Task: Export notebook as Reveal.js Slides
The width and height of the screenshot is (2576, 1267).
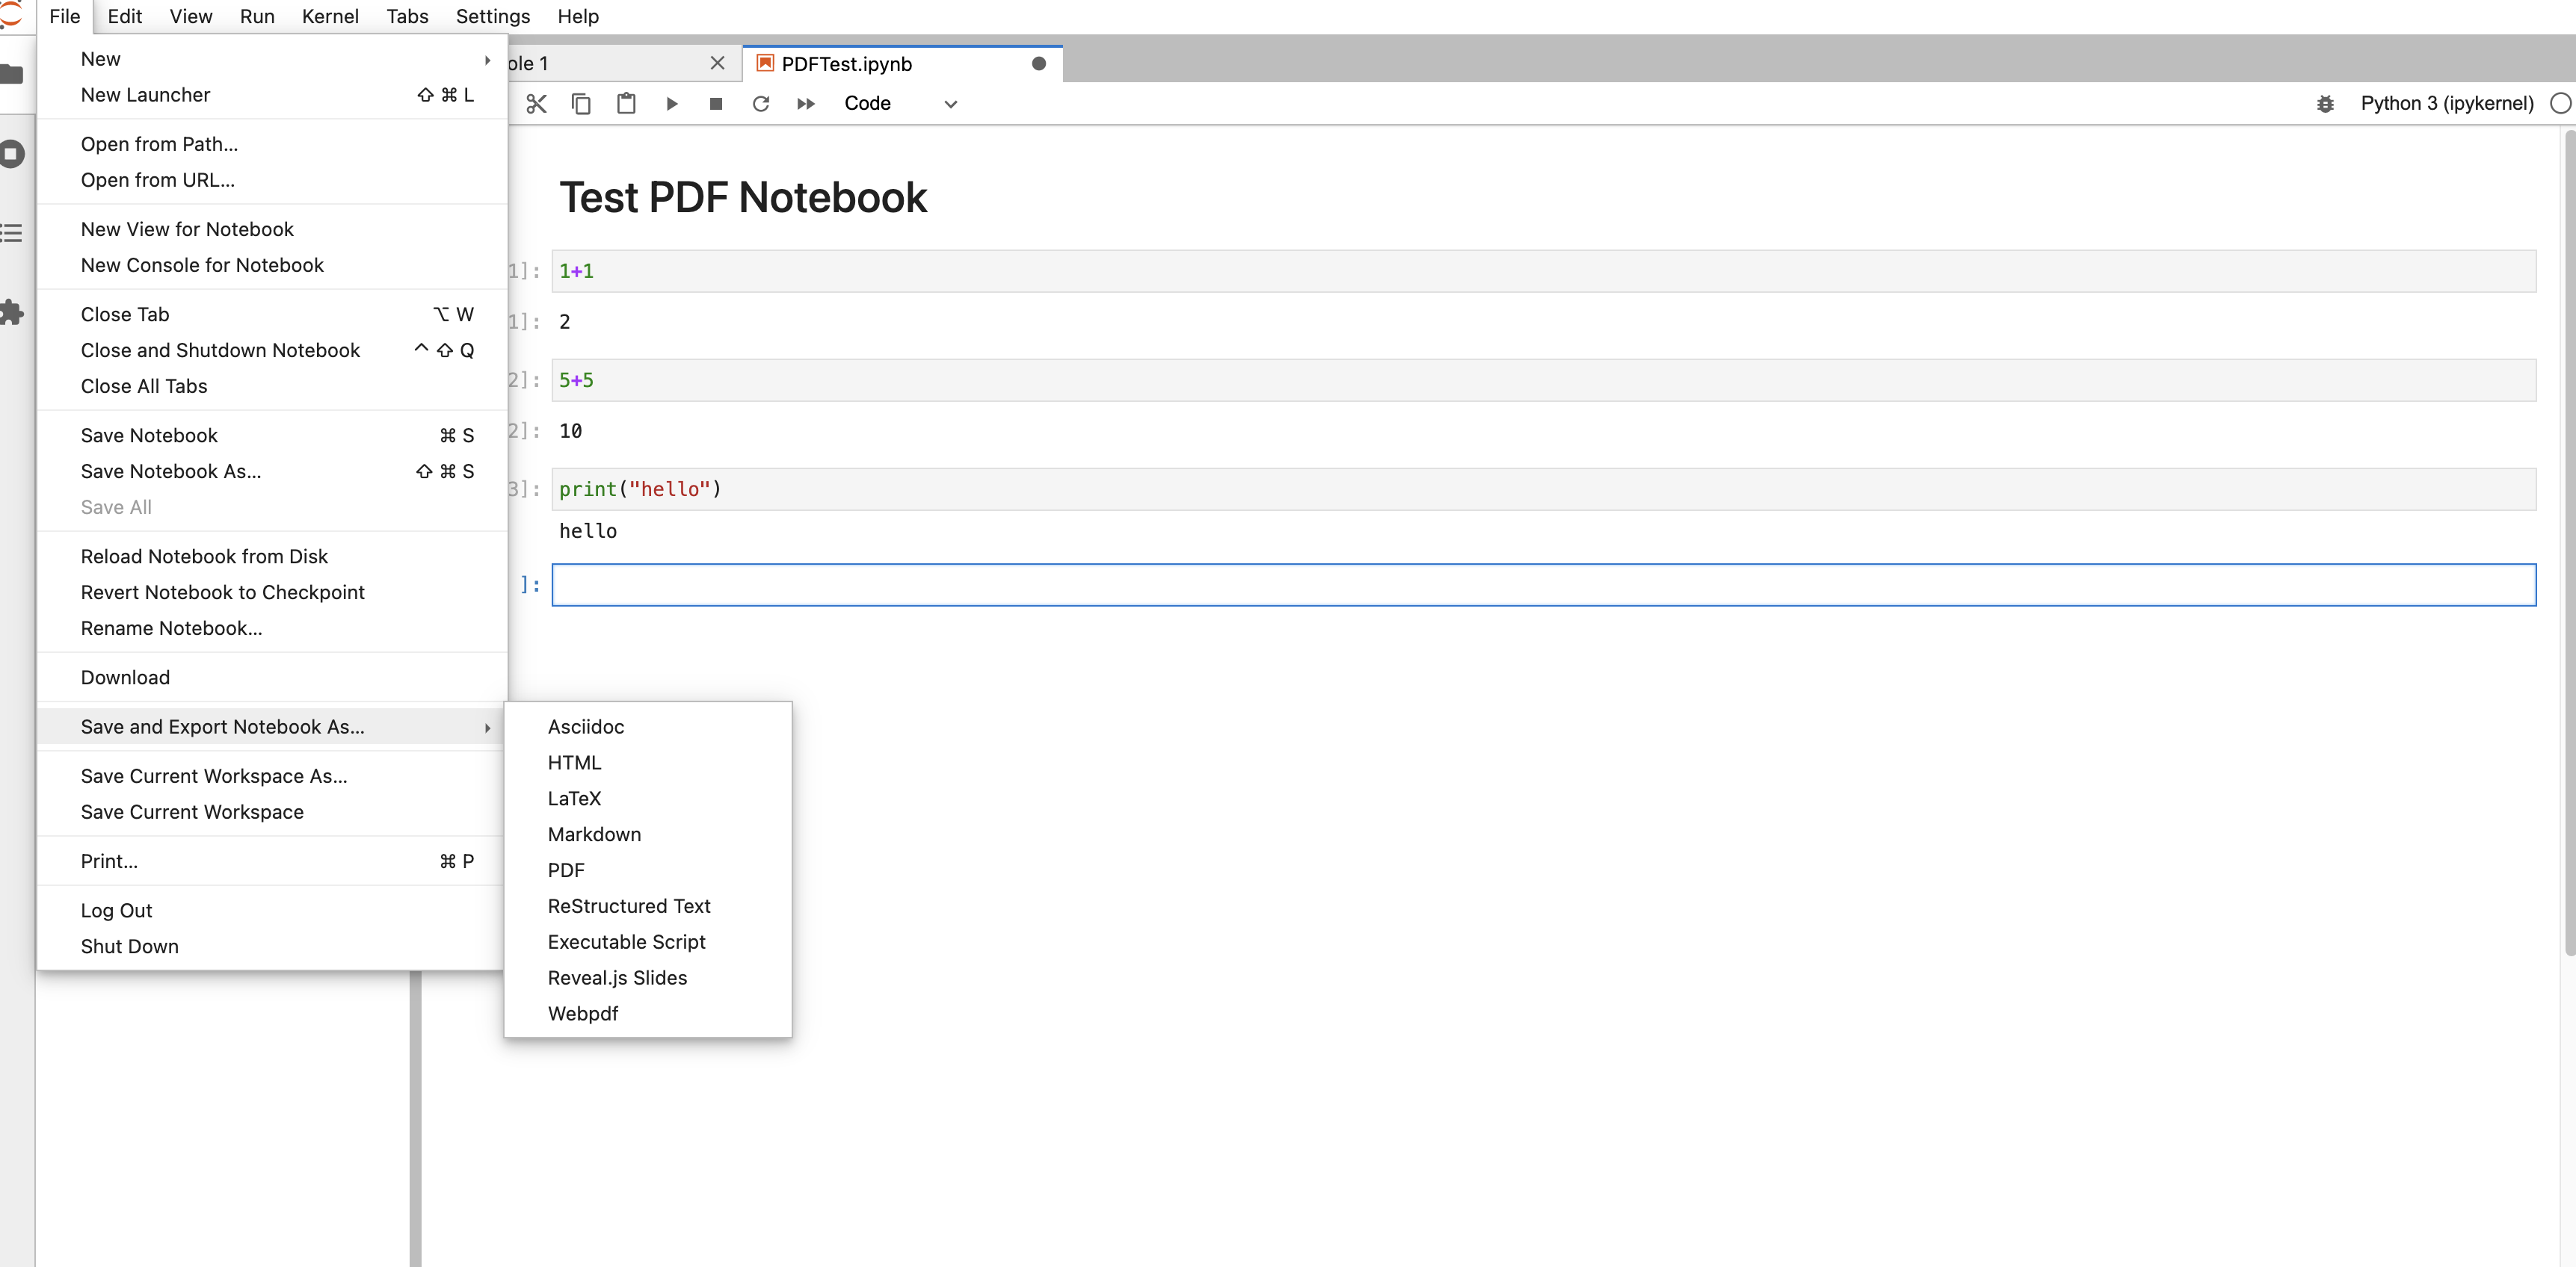Action: pyautogui.click(x=648, y=978)
